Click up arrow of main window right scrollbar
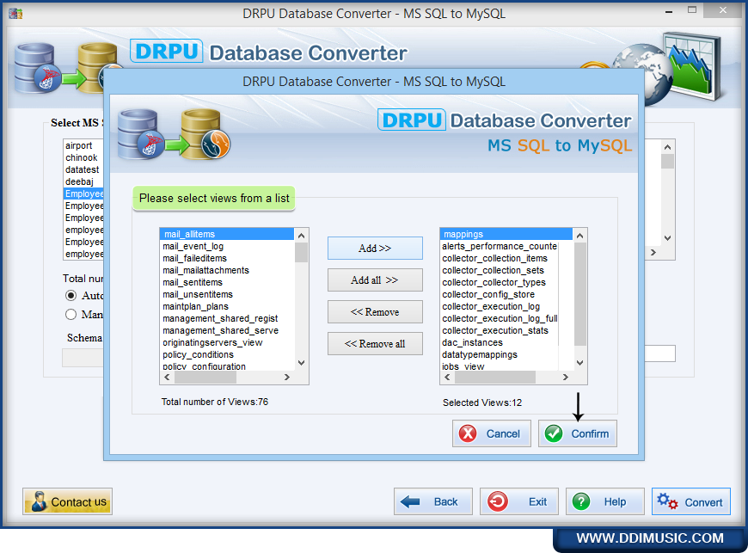 (x=667, y=147)
